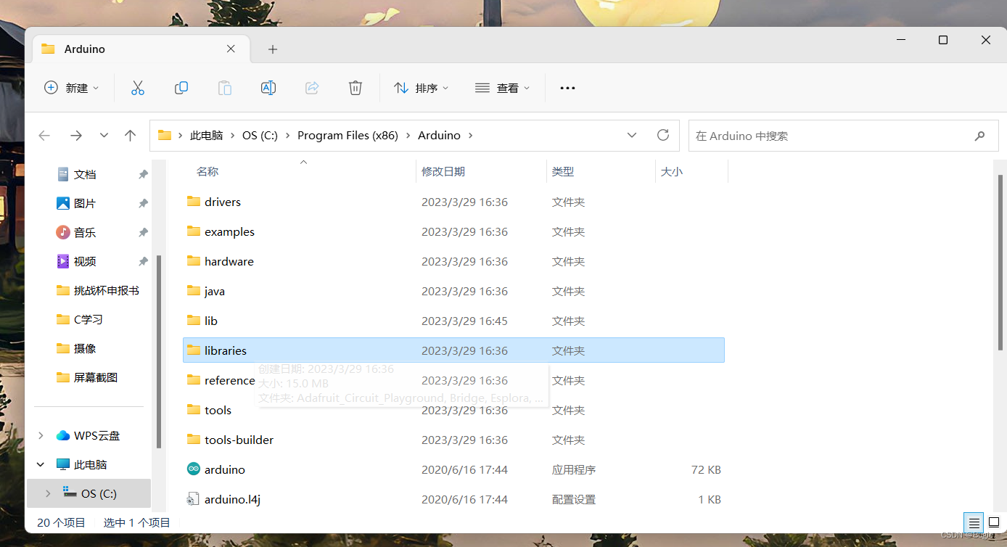Click the Copy icon in toolbar

coord(181,88)
